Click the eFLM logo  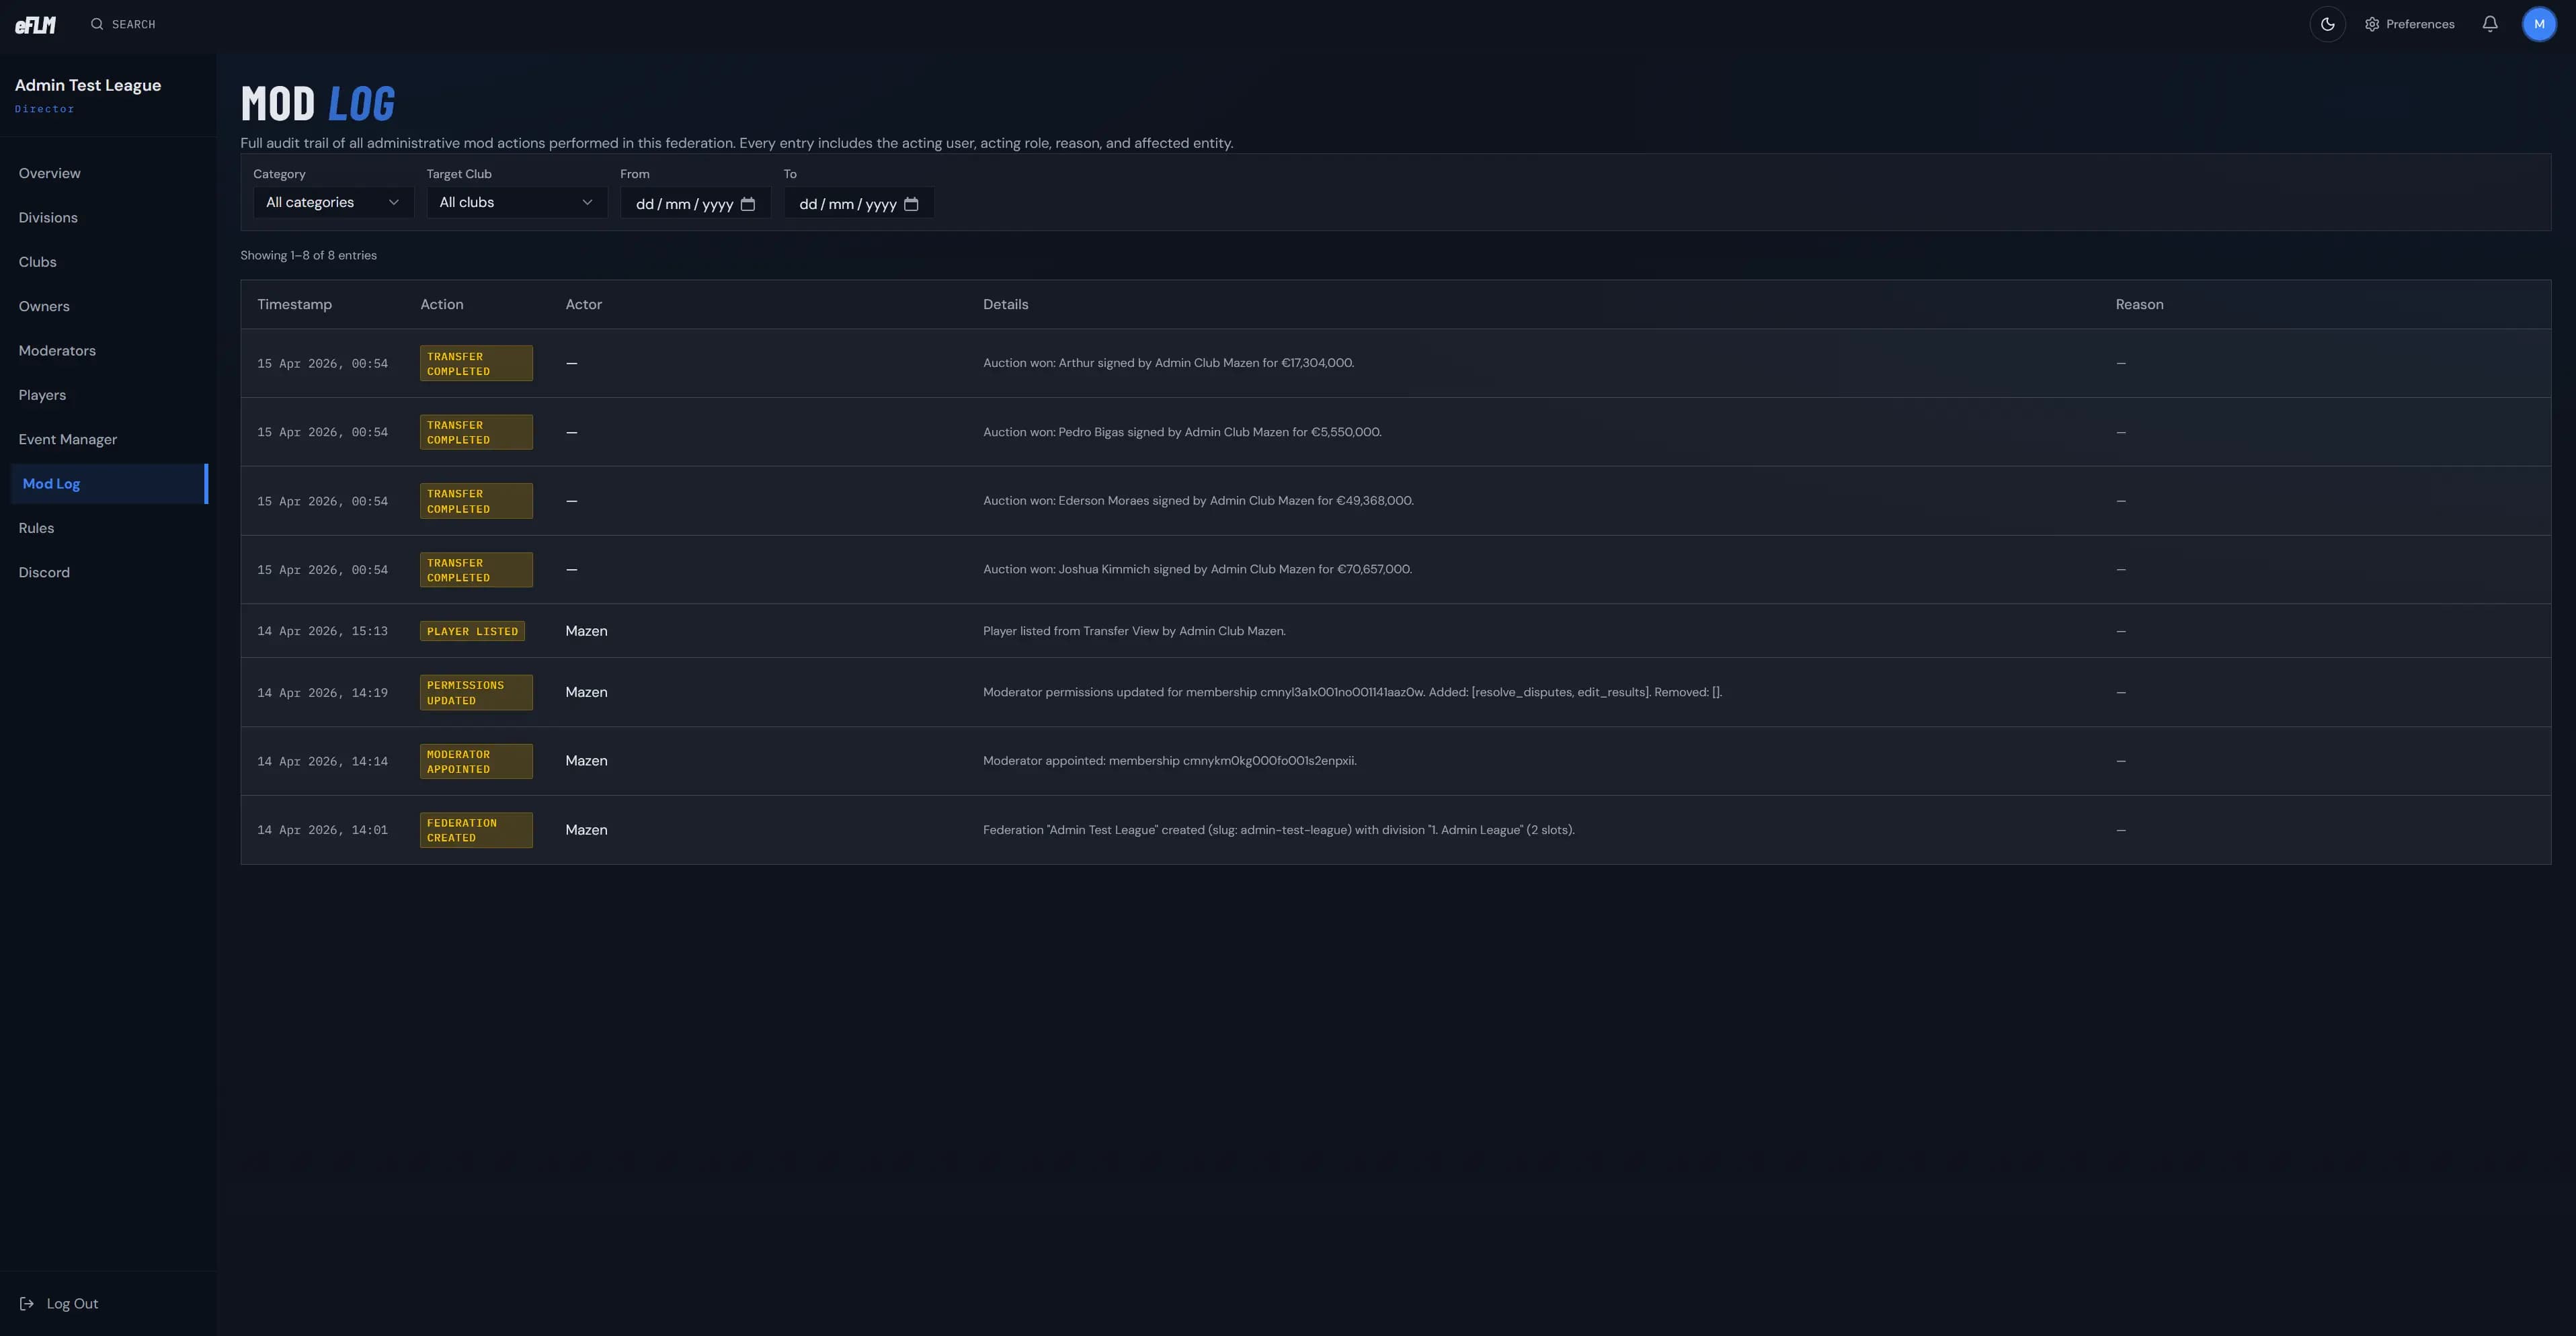click(35, 24)
